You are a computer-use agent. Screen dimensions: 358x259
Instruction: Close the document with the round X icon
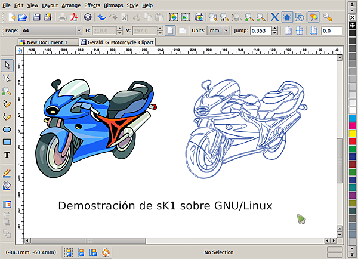pyautogui.click(x=88, y=17)
